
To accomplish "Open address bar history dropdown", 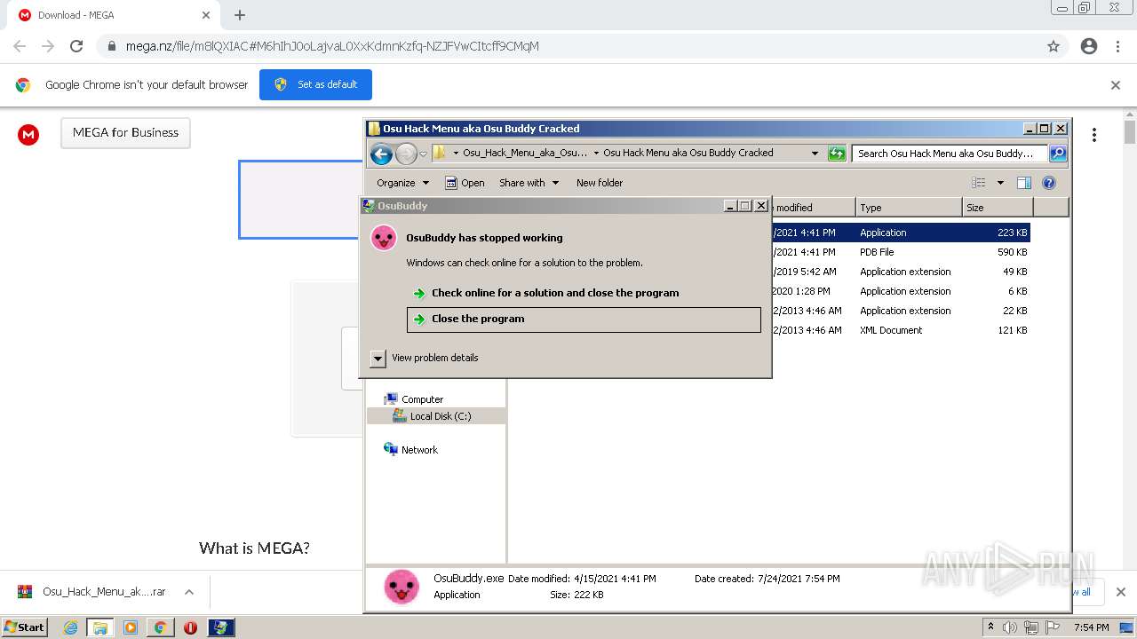I will pyautogui.click(x=815, y=154).
